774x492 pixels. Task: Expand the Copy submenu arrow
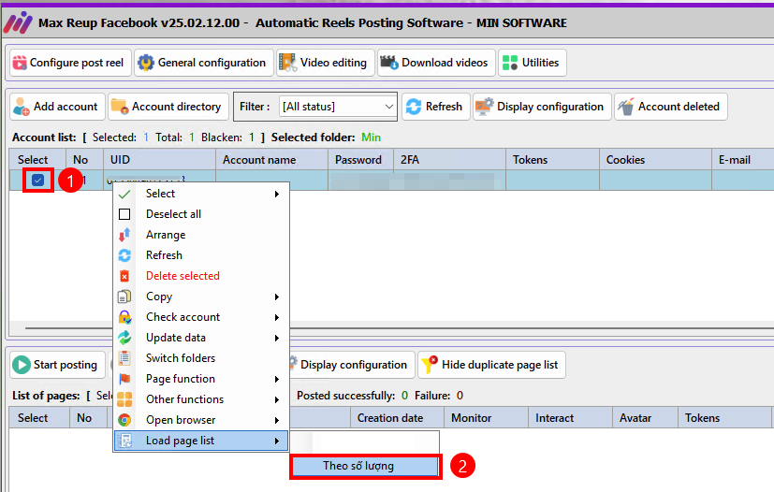[x=277, y=297]
